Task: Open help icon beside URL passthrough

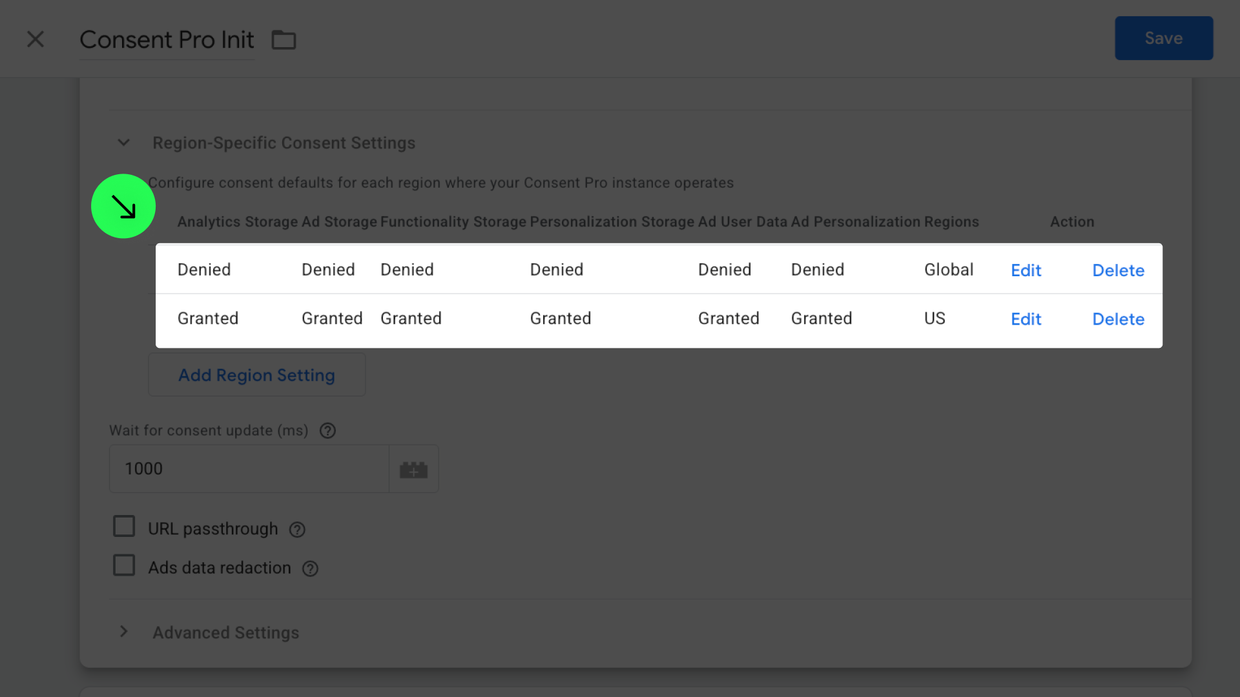Action: 297,530
